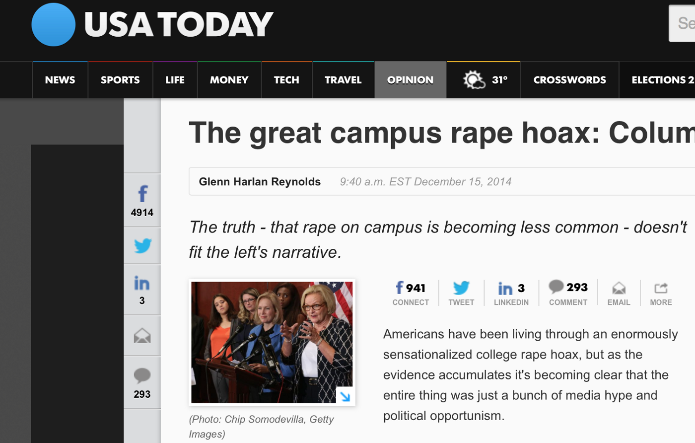Open the Life section tab
The height and width of the screenshot is (443, 695).
[x=175, y=80]
